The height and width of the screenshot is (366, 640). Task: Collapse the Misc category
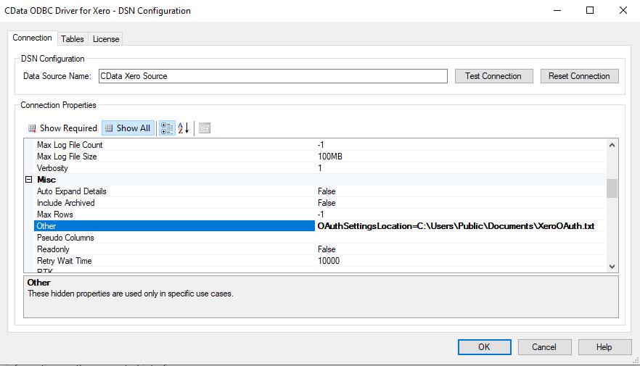(28, 179)
